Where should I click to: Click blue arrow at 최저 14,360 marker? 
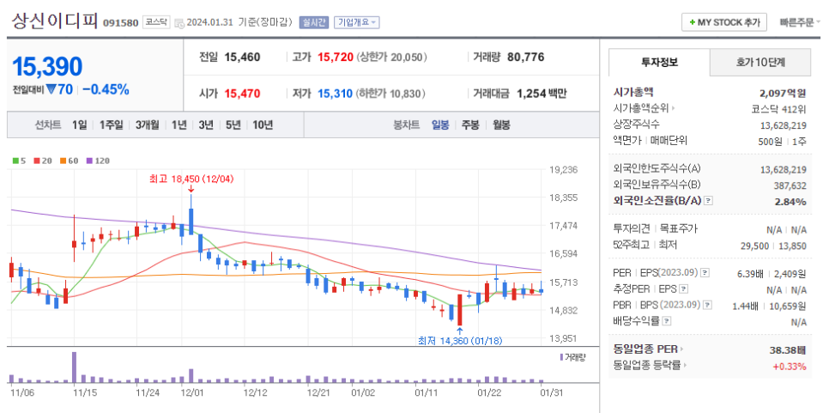click(x=459, y=331)
